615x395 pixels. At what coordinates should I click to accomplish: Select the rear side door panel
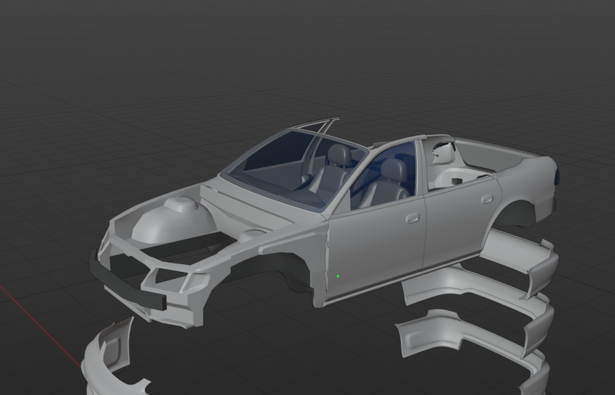(x=459, y=224)
